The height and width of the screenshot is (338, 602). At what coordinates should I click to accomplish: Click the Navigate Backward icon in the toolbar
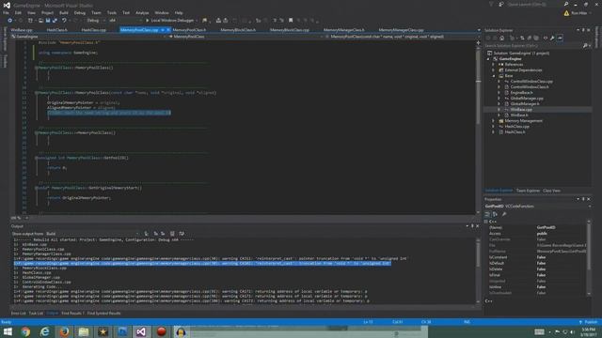(9, 21)
